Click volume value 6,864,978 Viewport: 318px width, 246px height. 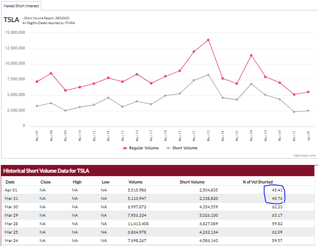pos(137,232)
